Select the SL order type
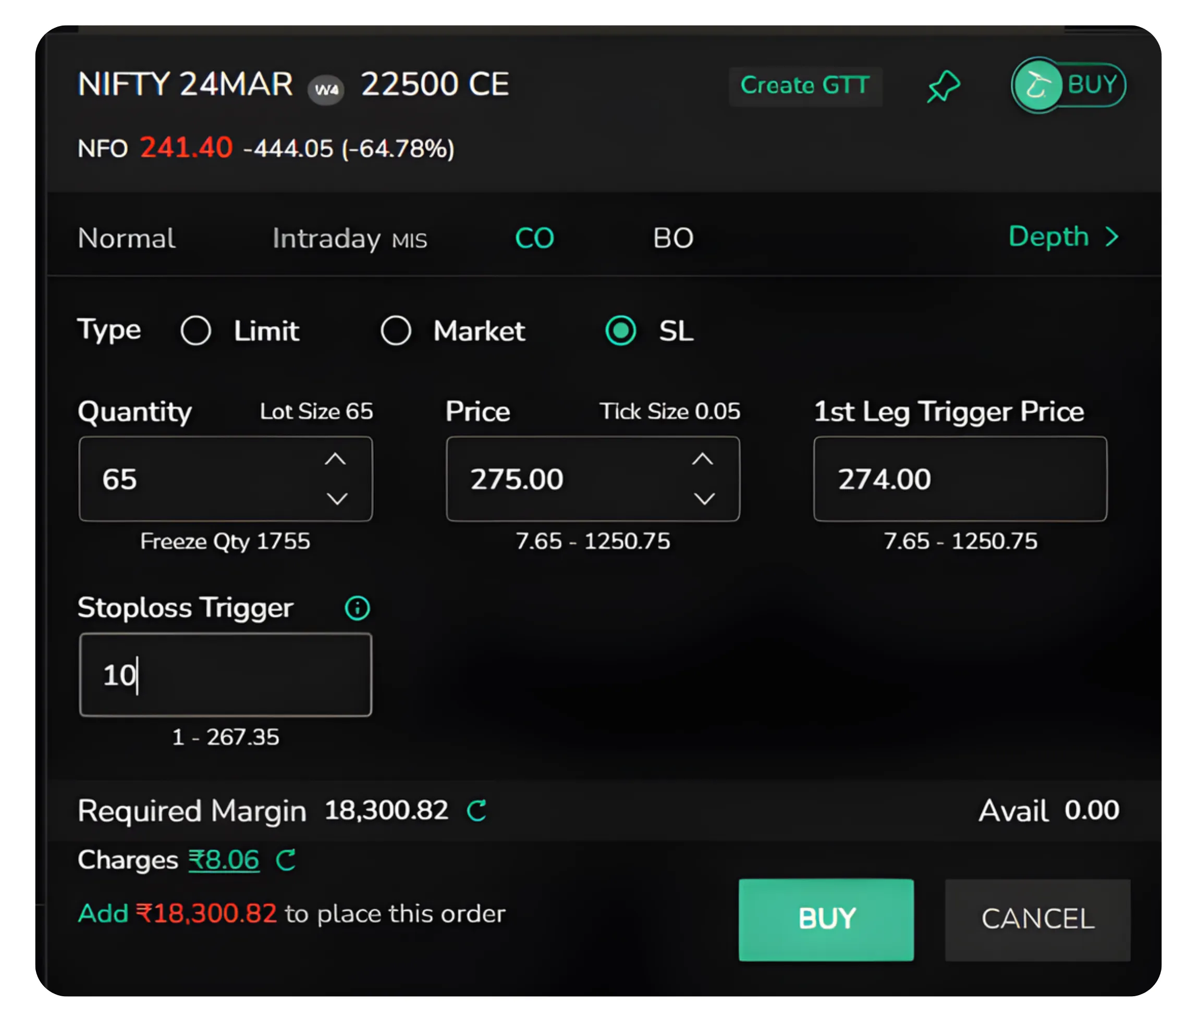The height and width of the screenshot is (1028, 1187). [x=620, y=330]
